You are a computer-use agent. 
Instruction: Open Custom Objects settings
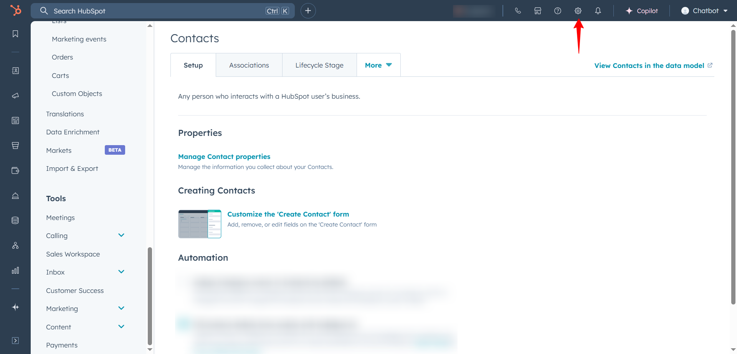[x=77, y=94]
